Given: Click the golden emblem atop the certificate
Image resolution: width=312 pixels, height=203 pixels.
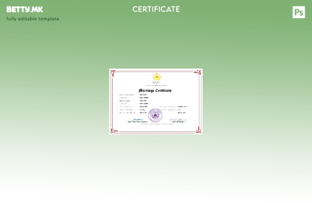Looking at the screenshot, I should click(156, 77).
